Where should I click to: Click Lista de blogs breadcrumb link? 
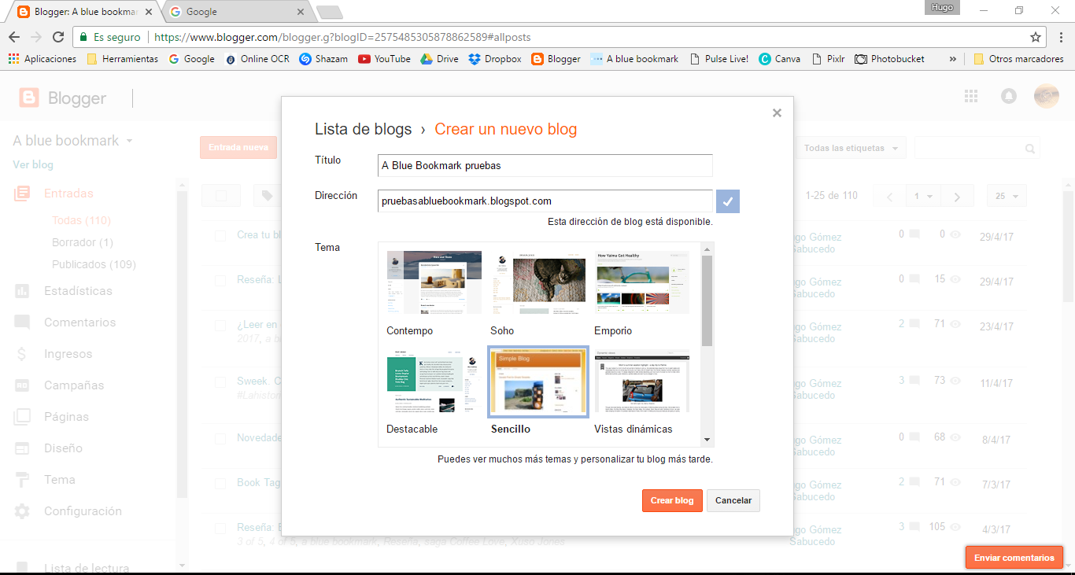point(363,129)
